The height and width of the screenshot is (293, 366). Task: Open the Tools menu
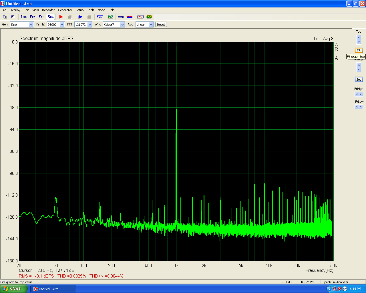[x=91, y=10]
